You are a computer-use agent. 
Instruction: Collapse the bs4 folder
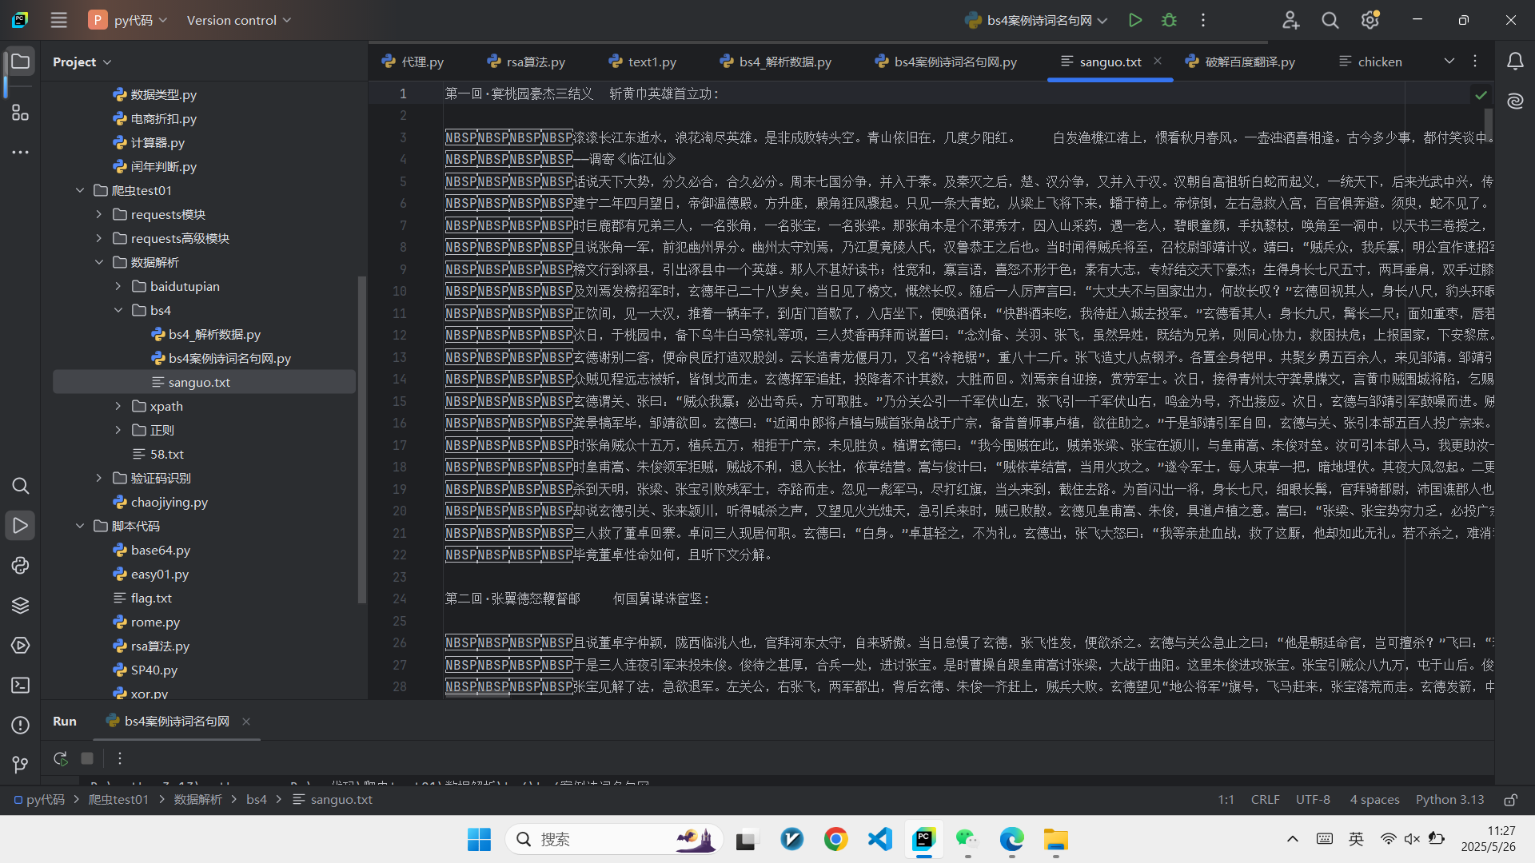point(118,310)
